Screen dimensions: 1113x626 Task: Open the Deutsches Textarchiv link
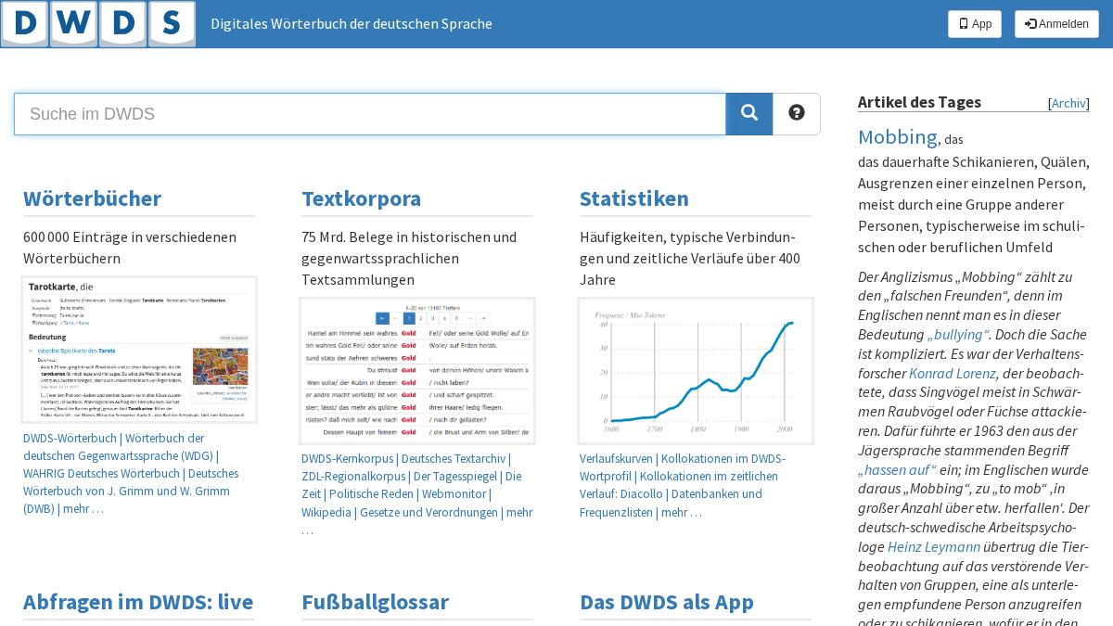[454, 459]
